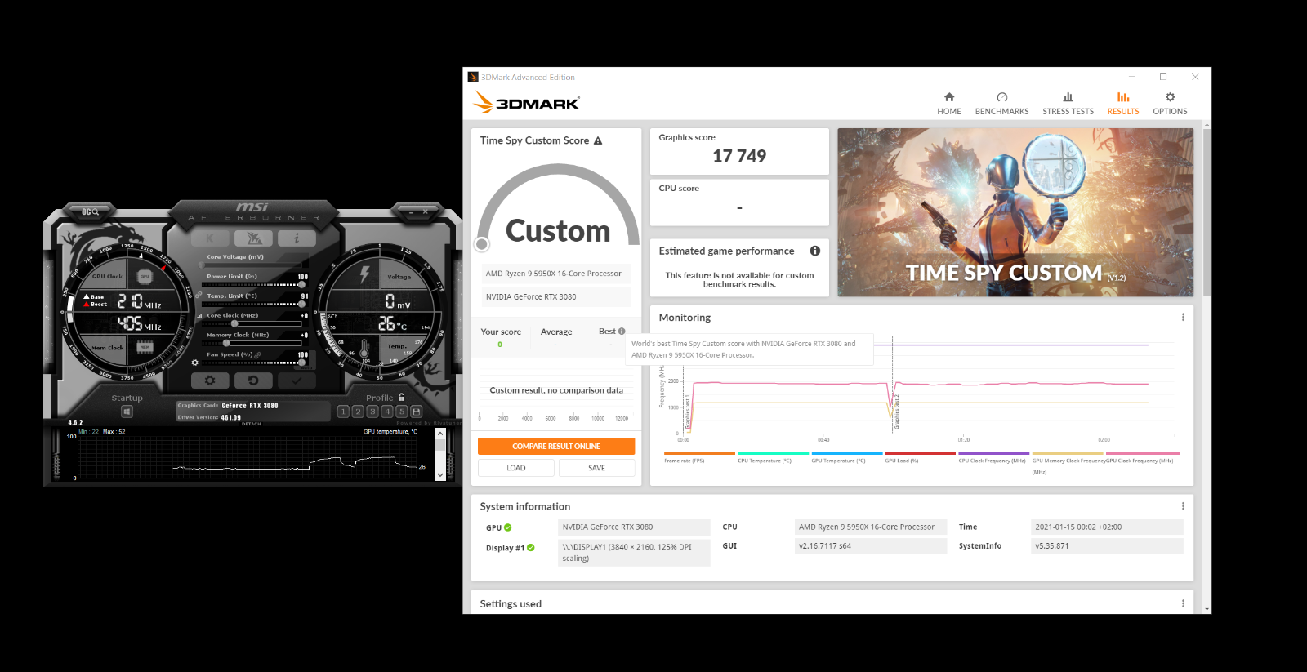Open the Monitoring panel three-dot menu
The width and height of the screenshot is (1307, 672).
point(1183,317)
